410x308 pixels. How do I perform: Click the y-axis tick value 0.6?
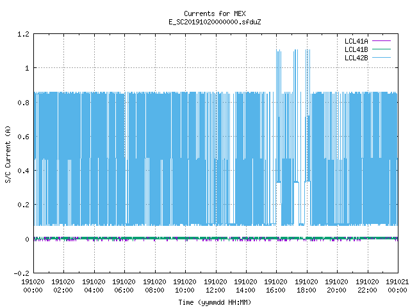23,137
